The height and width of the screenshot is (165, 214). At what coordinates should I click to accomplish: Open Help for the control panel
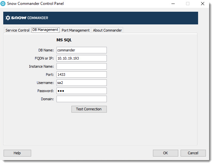pos(17,153)
